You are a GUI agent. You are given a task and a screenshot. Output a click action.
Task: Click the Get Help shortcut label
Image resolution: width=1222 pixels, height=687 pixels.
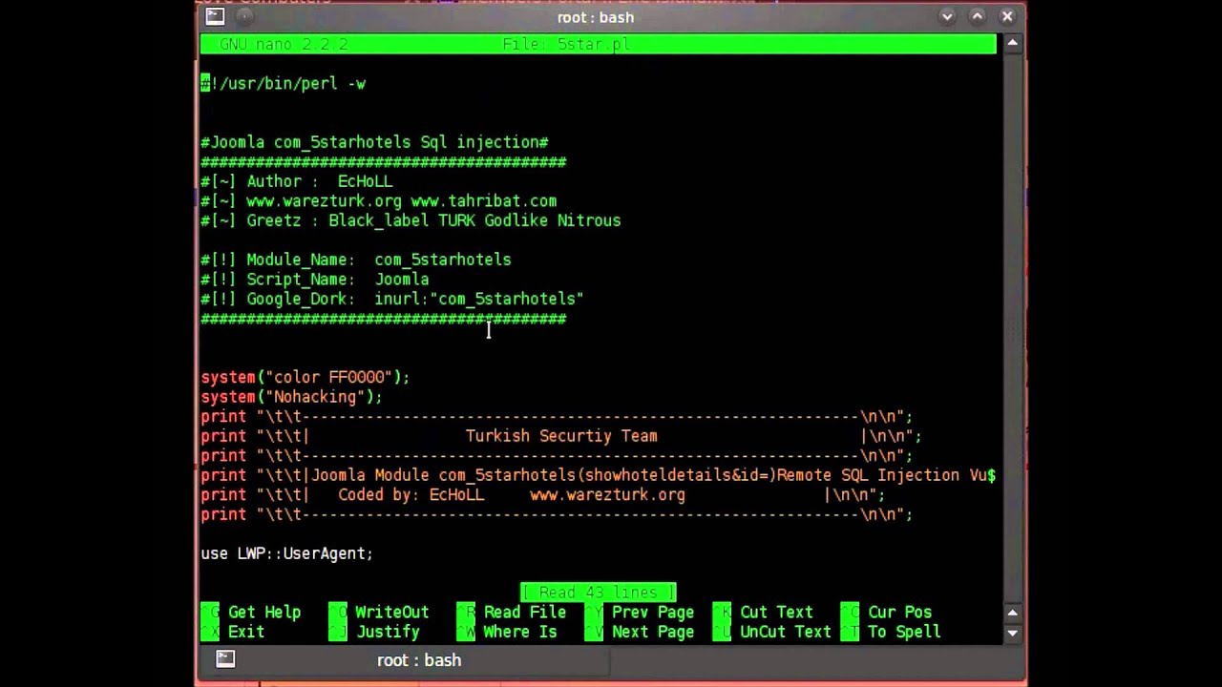point(263,613)
